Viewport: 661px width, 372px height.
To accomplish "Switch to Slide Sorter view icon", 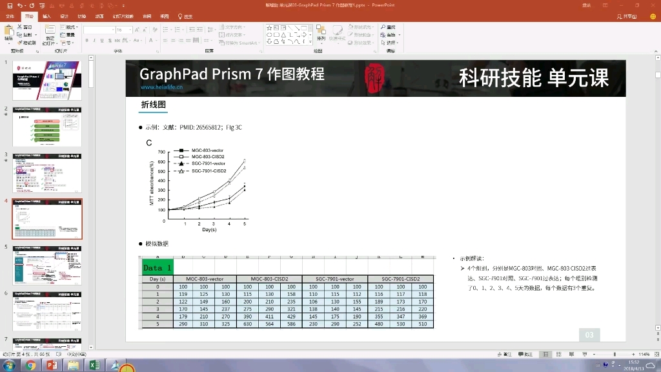I will pos(558,355).
